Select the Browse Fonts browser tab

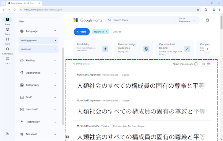(x=24, y=3)
